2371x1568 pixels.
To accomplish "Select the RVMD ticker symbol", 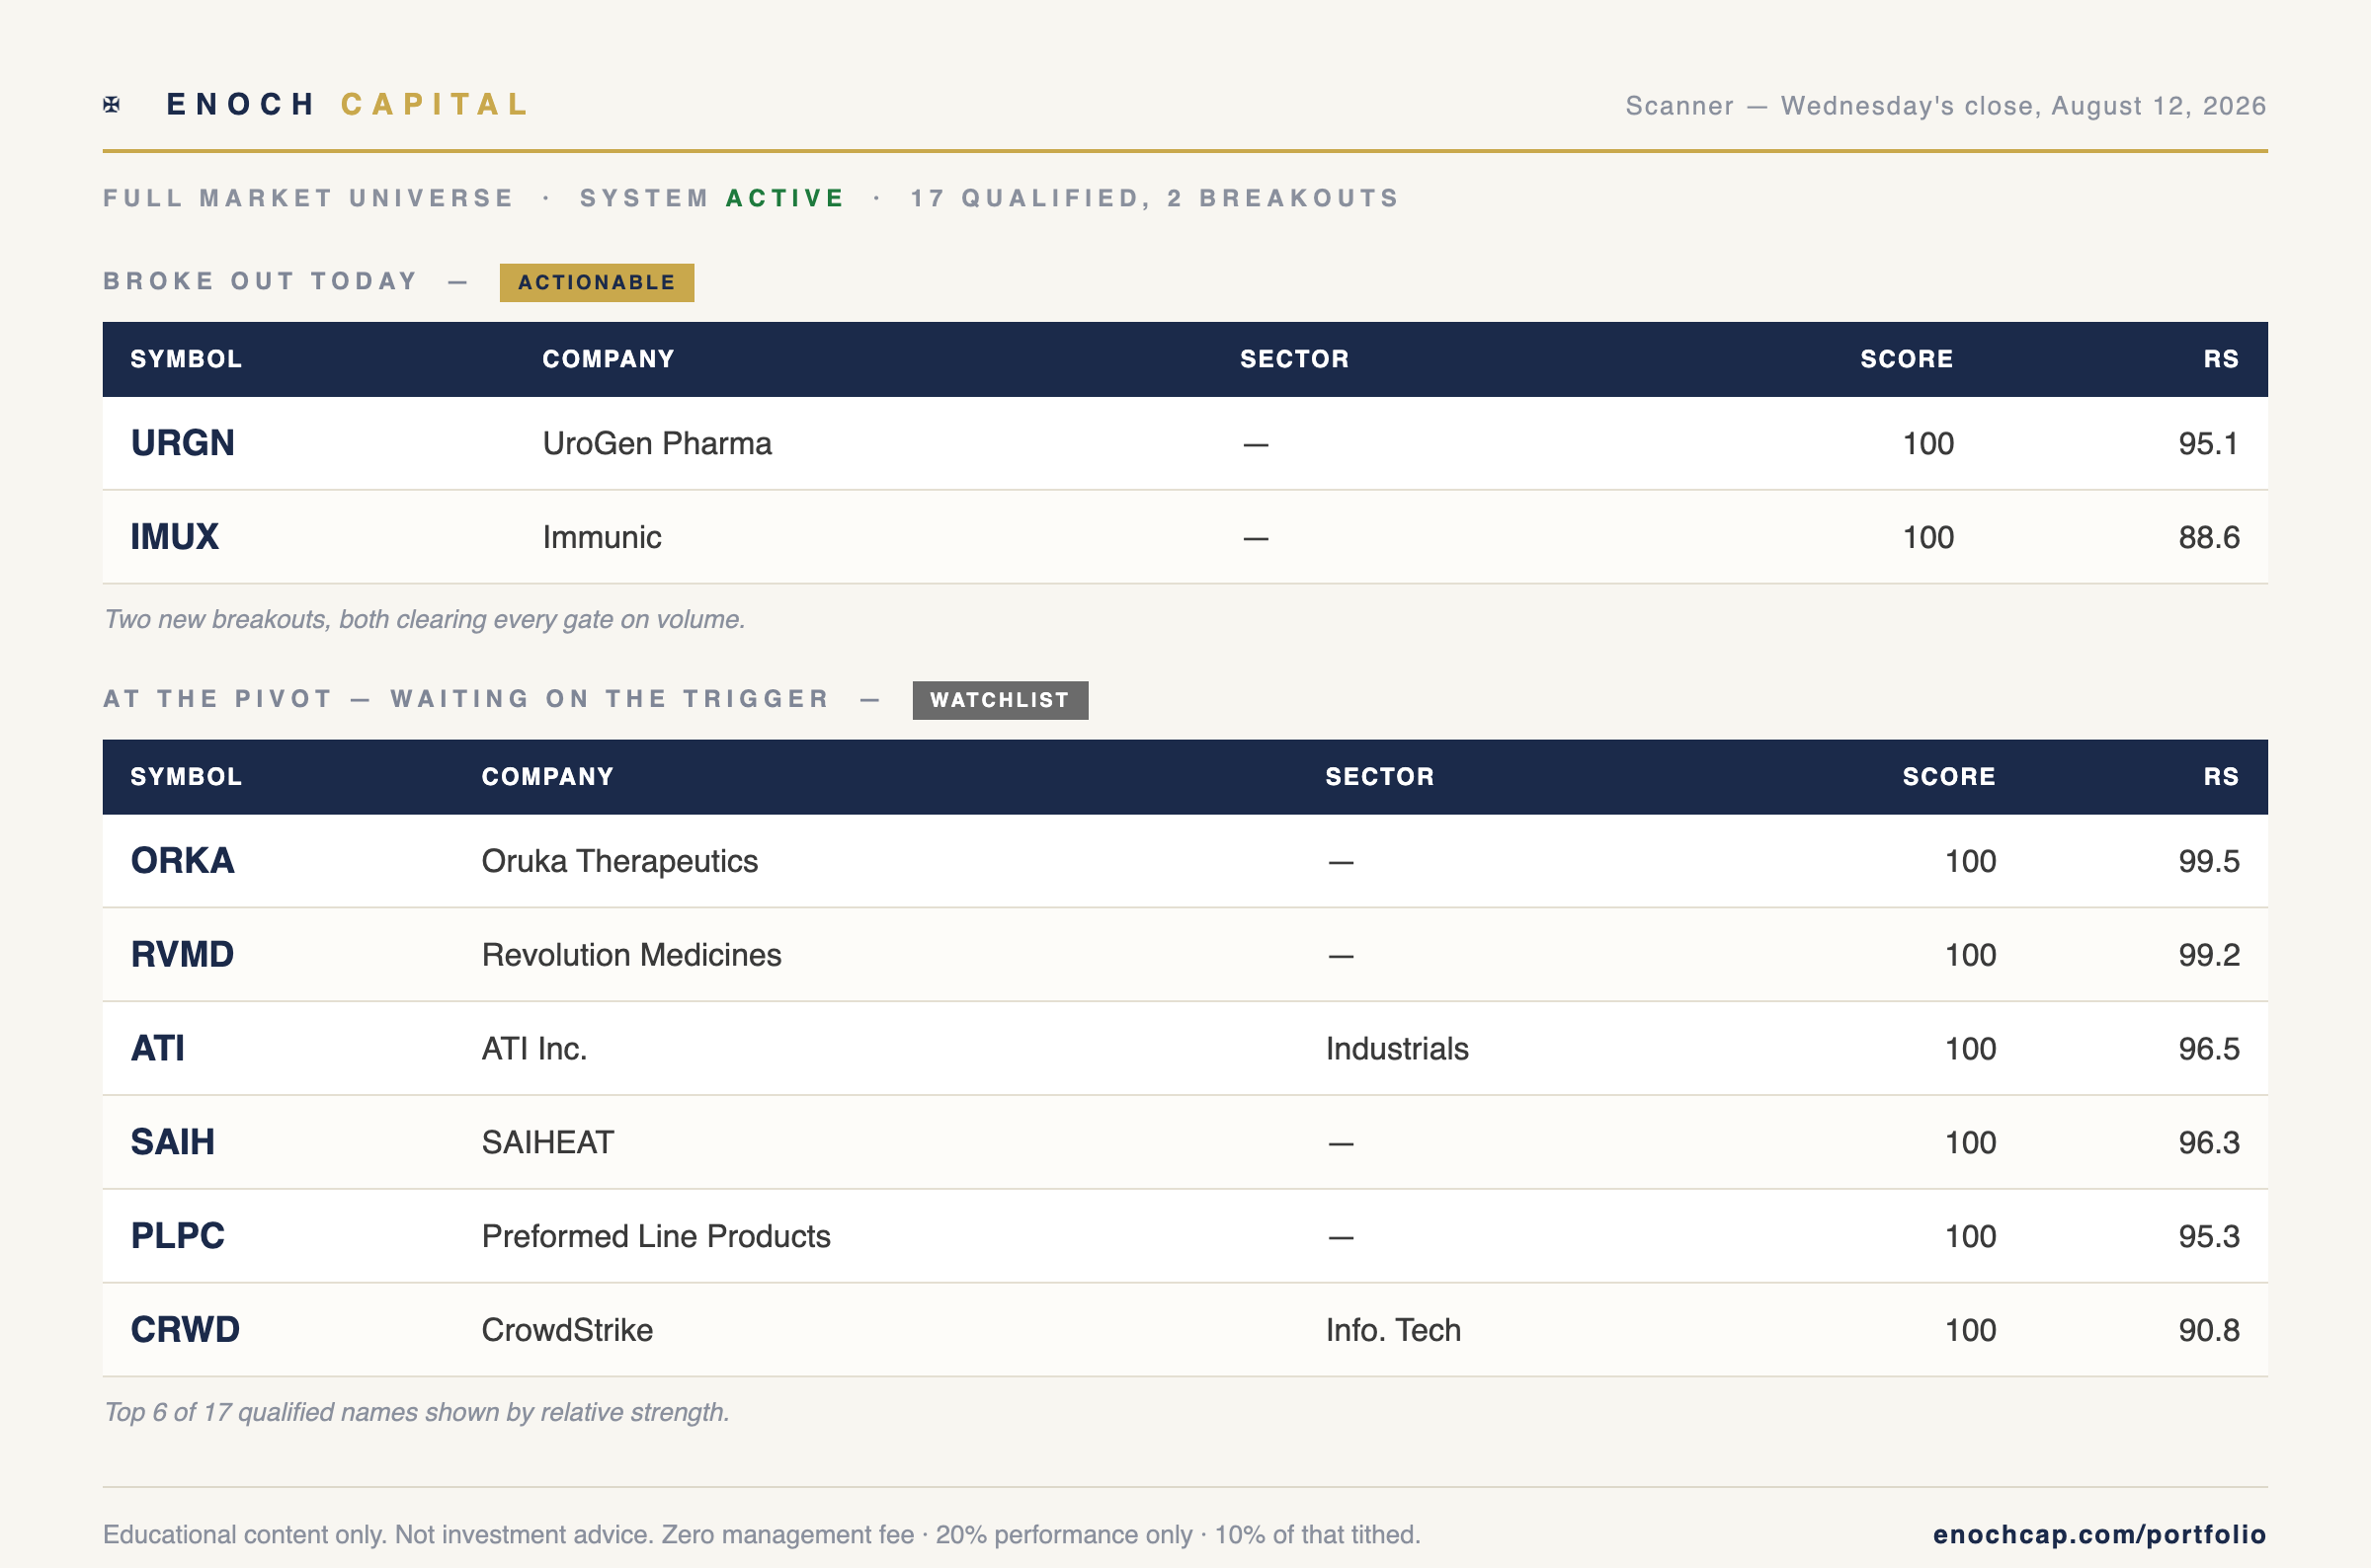I will tap(183, 955).
